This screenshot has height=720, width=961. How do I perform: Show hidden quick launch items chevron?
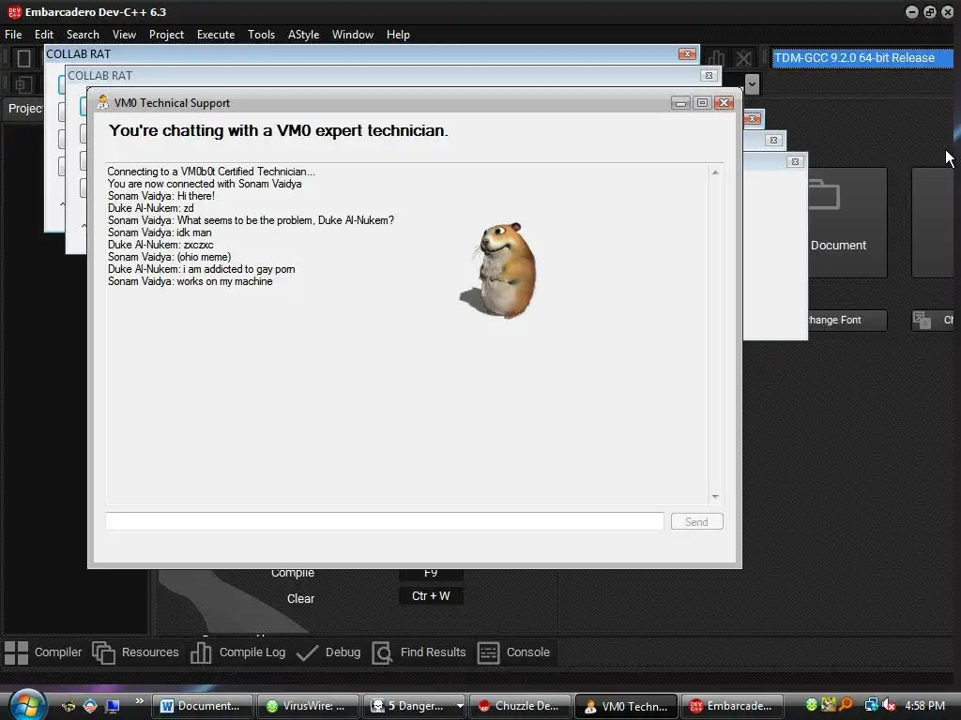click(139, 701)
